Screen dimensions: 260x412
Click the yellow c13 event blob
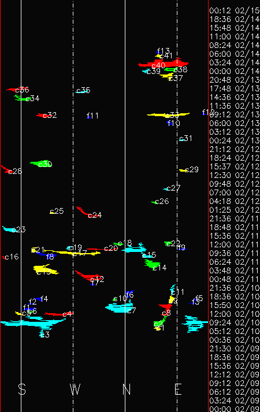[x=45, y=270]
